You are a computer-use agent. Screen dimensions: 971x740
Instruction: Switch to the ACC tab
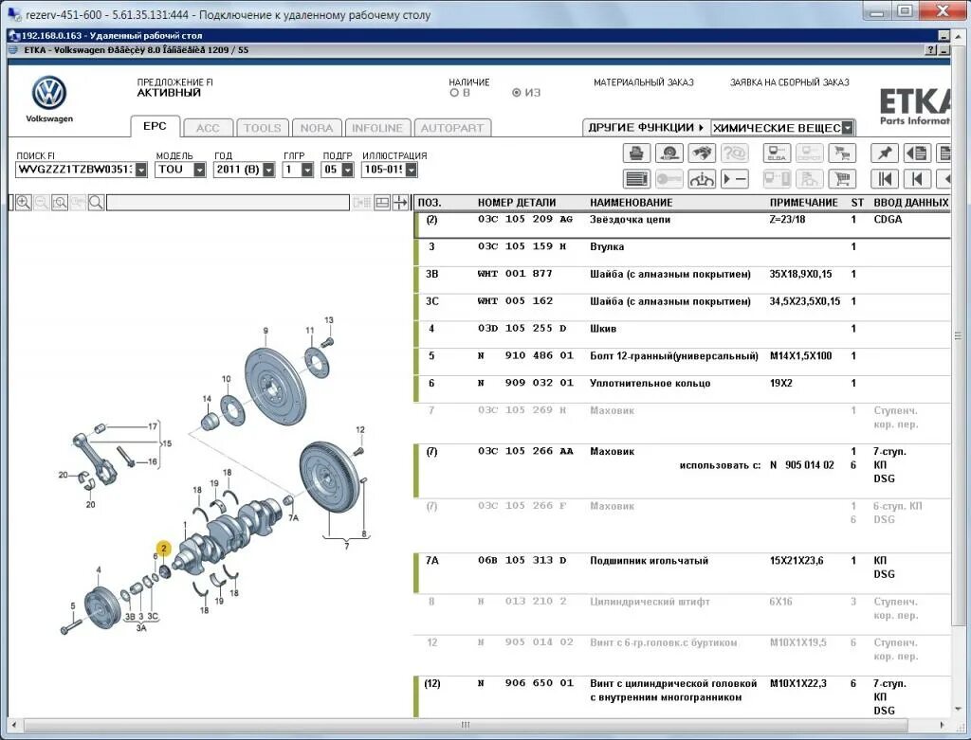[208, 128]
